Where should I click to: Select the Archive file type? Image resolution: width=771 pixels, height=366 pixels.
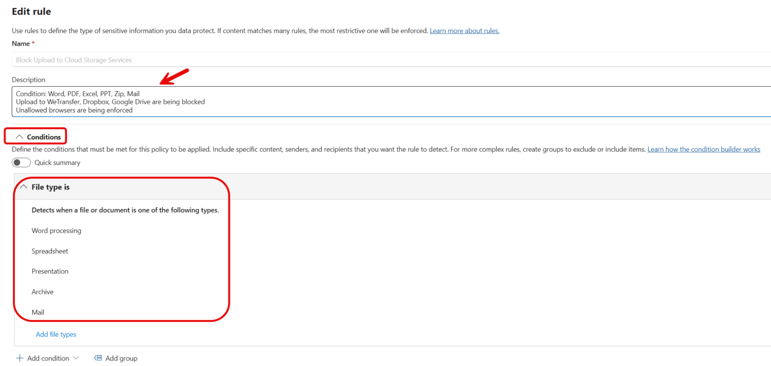pos(43,291)
